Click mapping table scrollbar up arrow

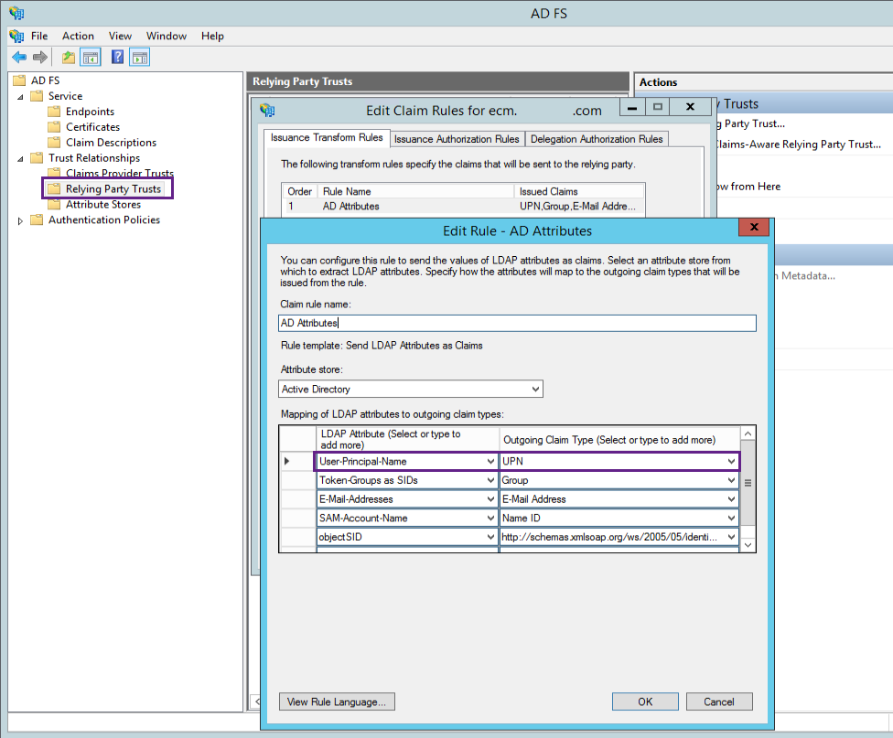pyautogui.click(x=748, y=433)
